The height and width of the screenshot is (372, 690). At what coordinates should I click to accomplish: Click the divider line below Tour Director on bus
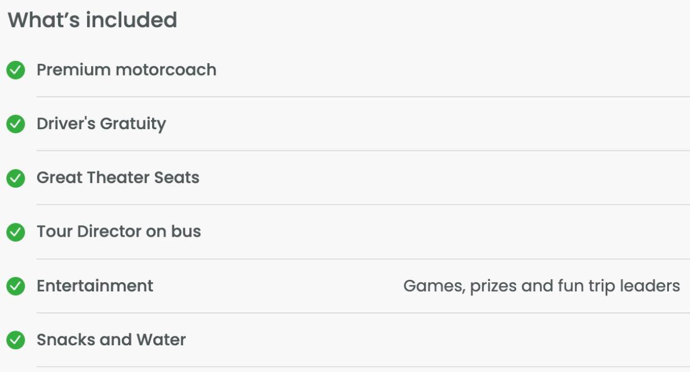click(363, 259)
